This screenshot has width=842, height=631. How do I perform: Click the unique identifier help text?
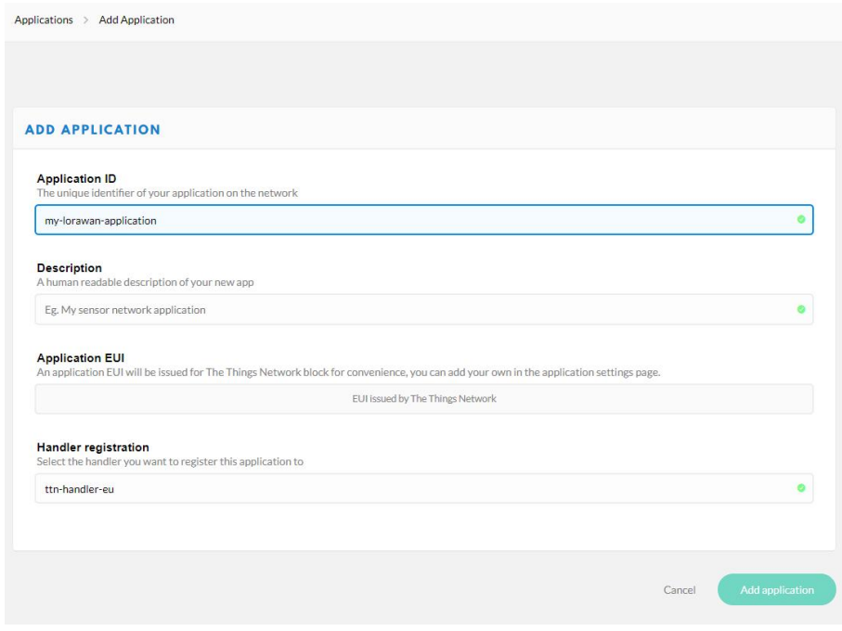167,193
